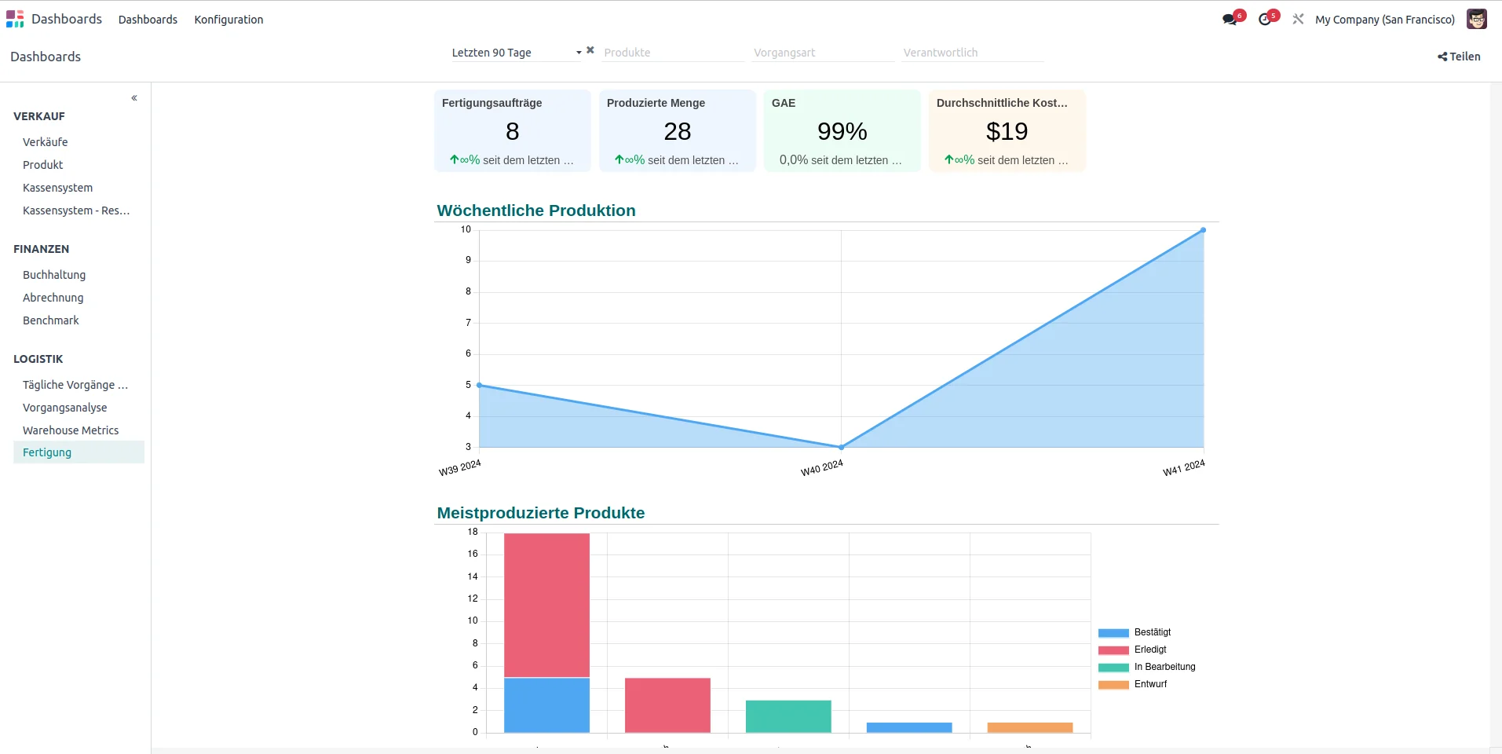Click the tall red Erledigt bar segment

(546, 605)
